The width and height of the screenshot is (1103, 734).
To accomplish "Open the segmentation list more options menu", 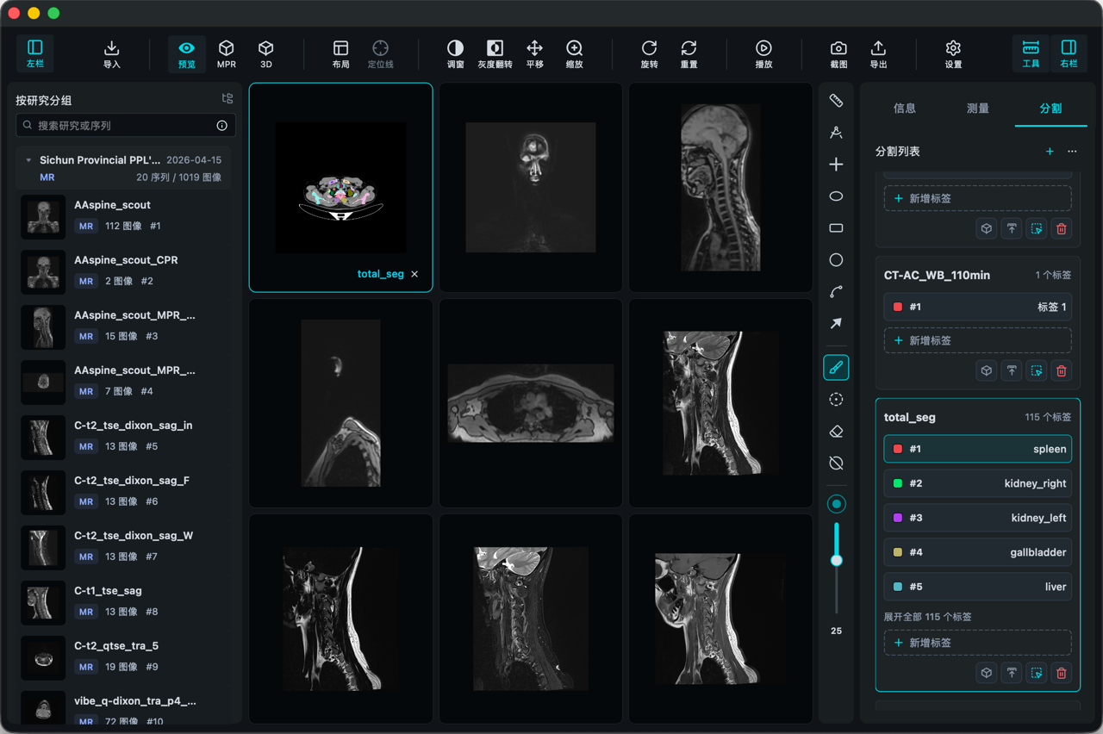I will click(x=1072, y=152).
